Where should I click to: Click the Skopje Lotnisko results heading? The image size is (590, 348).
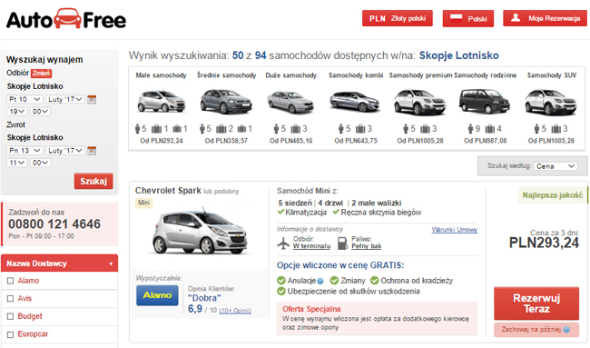pyautogui.click(x=459, y=55)
